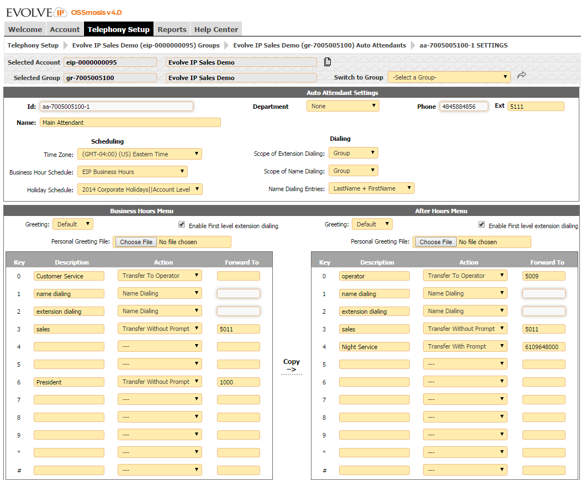Open the Holiday Schedule dropdown
The image size is (581, 480).
tap(139, 189)
